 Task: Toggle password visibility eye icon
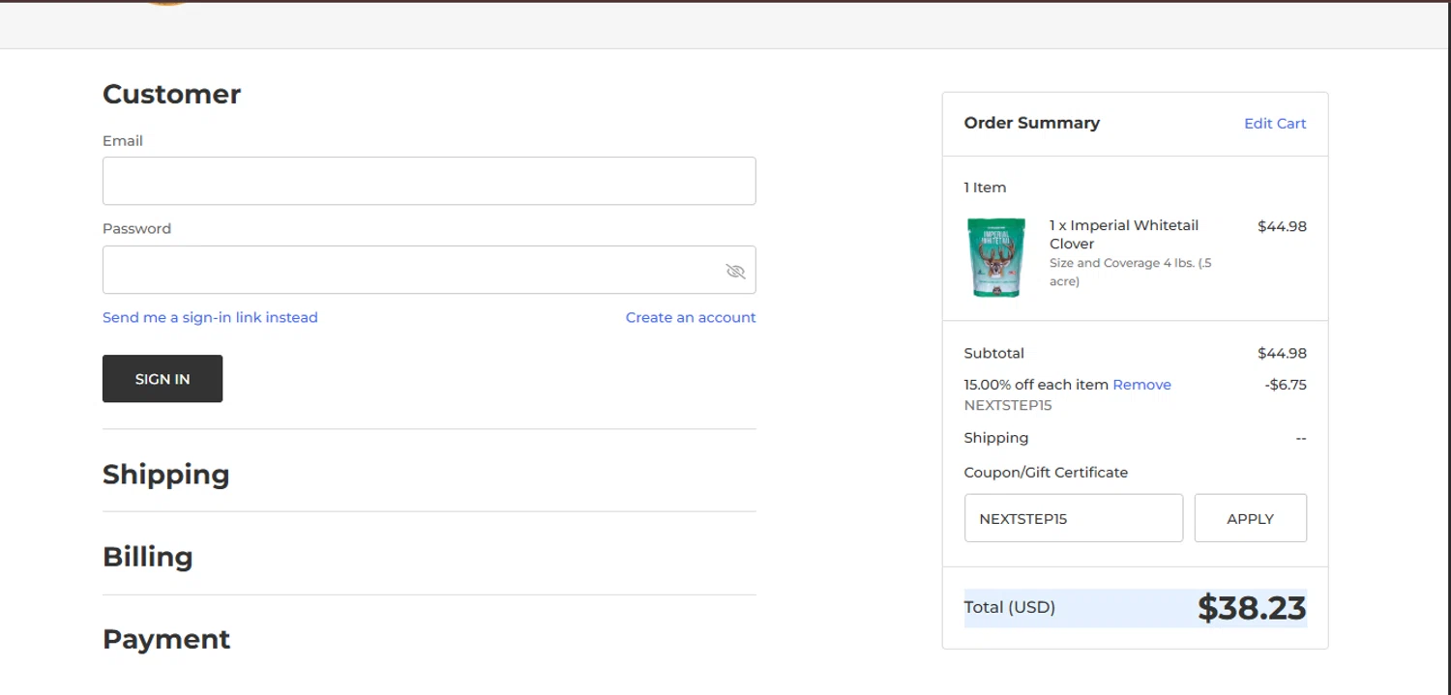tap(735, 271)
